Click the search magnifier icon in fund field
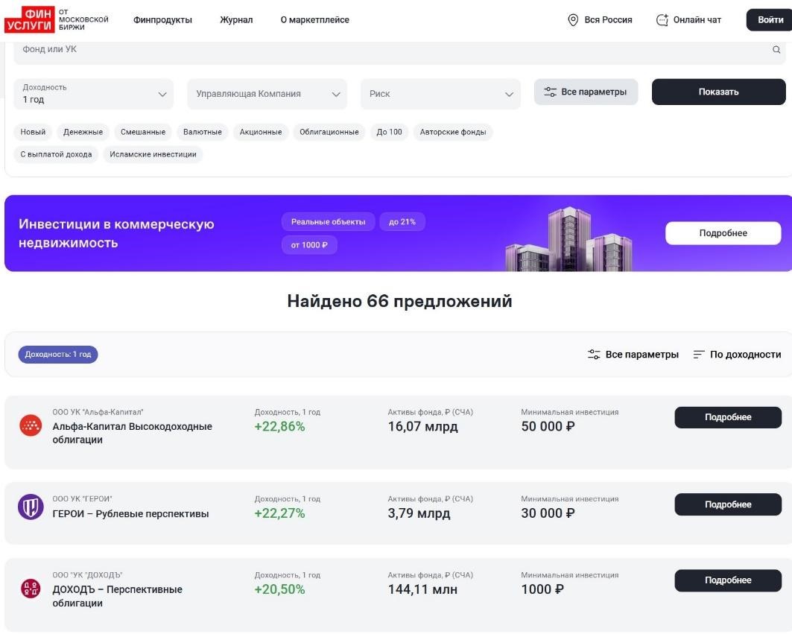Screen dimensions: 792x634 [776, 49]
